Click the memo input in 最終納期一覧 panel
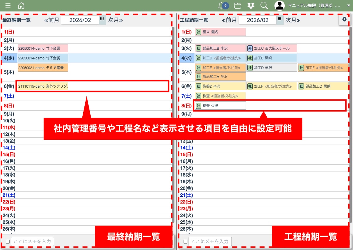 pyautogui.click(x=32, y=241)
